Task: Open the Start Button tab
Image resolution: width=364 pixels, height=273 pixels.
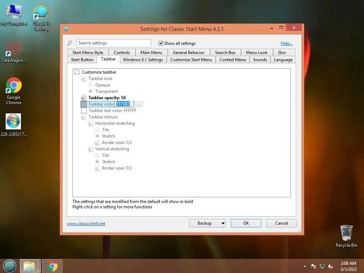Action: point(82,60)
